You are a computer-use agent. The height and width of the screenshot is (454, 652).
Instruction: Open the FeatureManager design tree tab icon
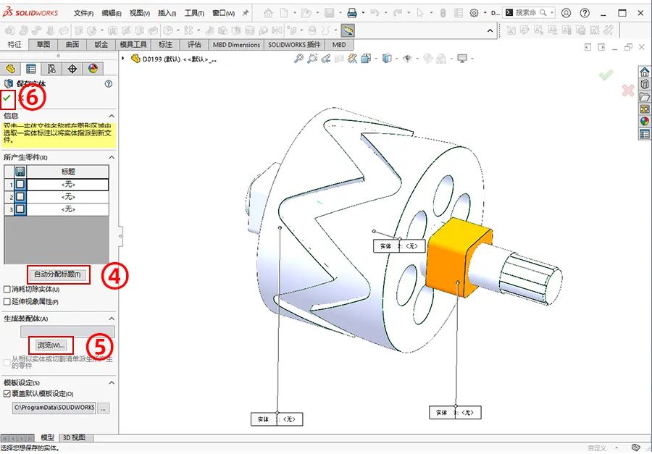click(10, 69)
